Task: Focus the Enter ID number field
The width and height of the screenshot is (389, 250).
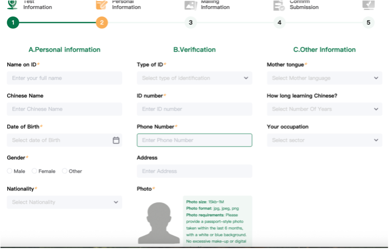Action: 194,109
